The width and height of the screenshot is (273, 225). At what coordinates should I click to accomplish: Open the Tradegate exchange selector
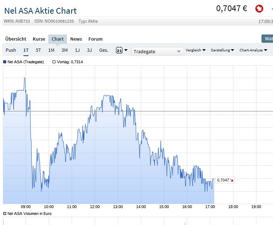point(157,51)
